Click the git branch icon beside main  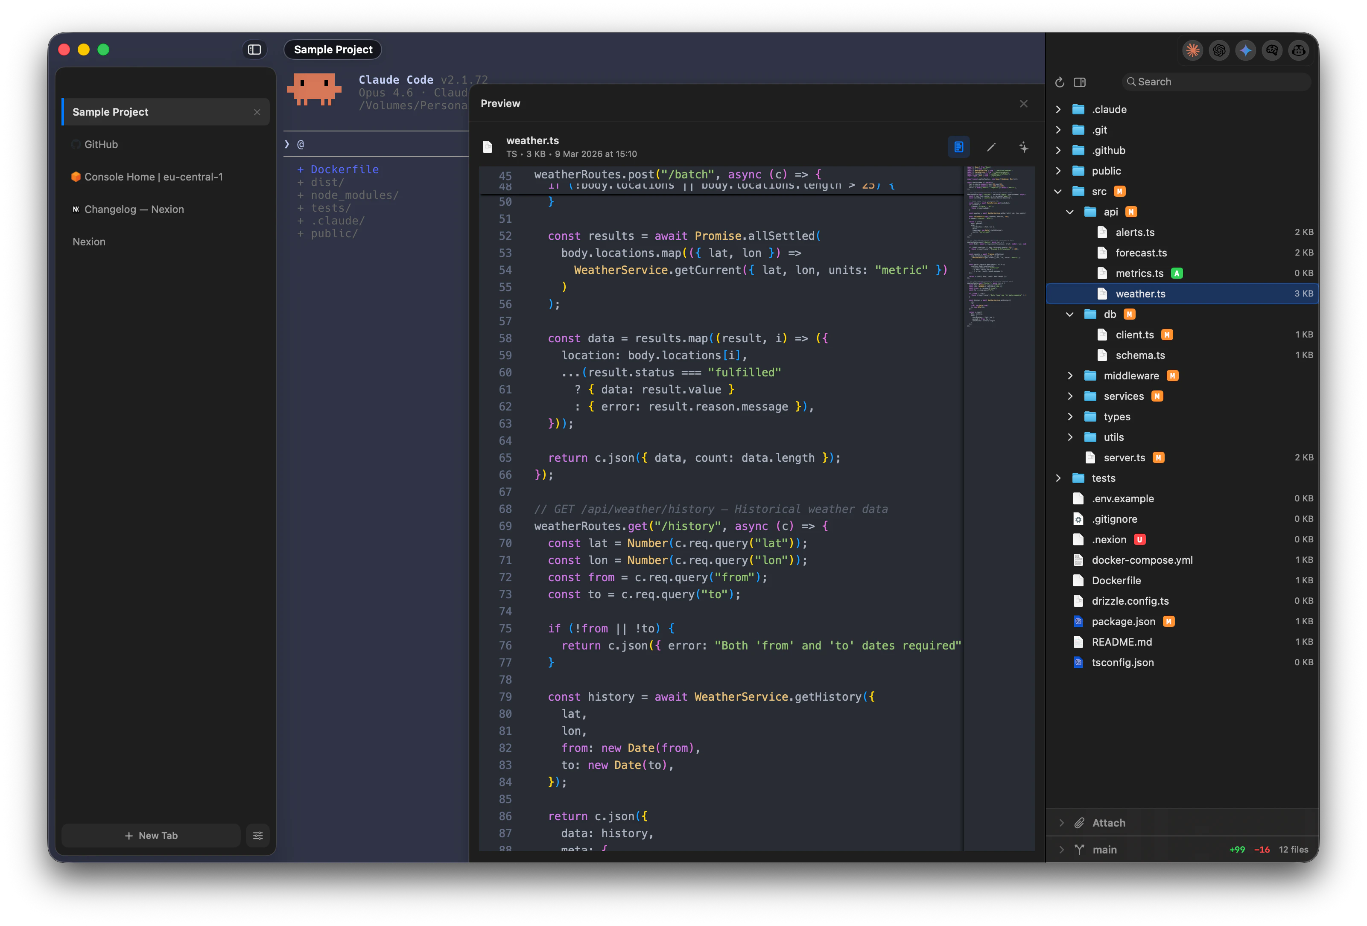tap(1079, 850)
